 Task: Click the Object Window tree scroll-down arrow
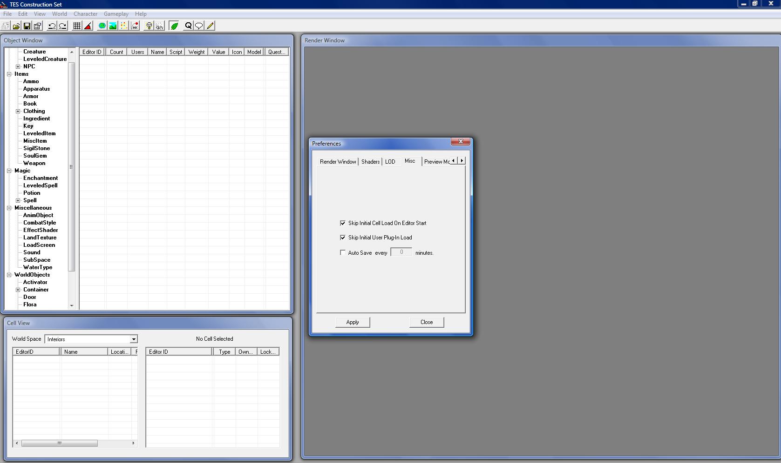pos(72,305)
